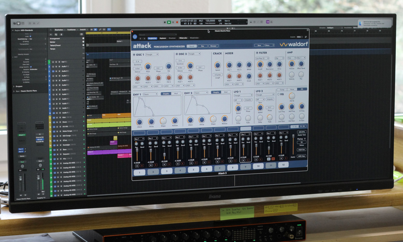Screen dimensions: 403x242
Task: Toggle the global tracks button in track header
Action: tap(81, 34)
